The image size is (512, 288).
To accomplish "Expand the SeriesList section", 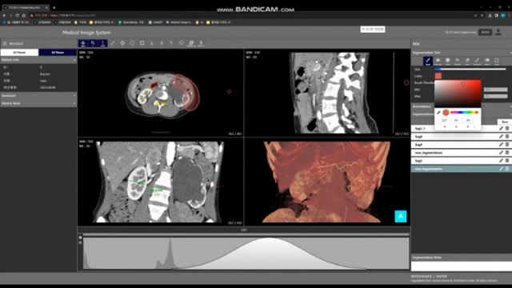I will point(38,96).
